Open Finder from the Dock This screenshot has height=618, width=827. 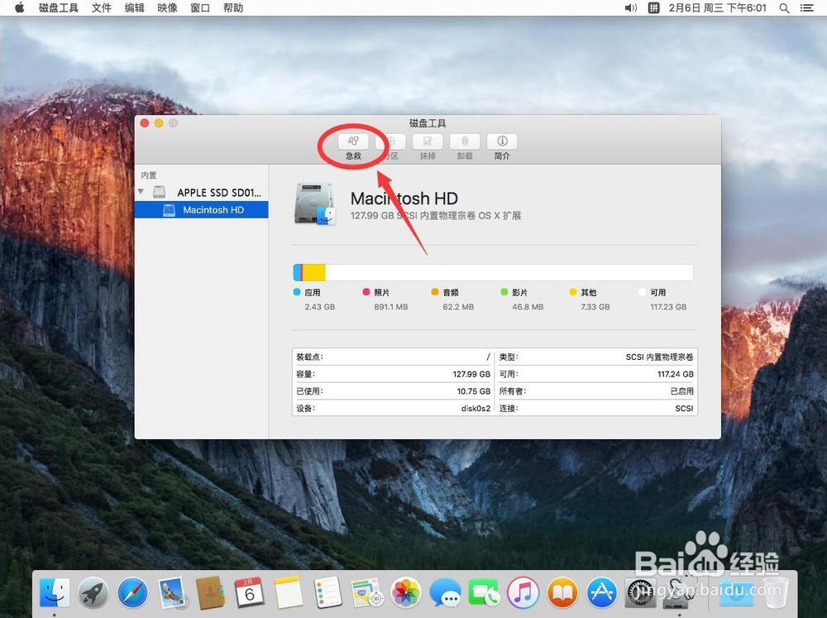coord(55,592)
